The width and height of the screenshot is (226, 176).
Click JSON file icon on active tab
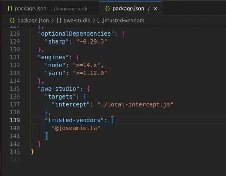click(x=108, y=9)
